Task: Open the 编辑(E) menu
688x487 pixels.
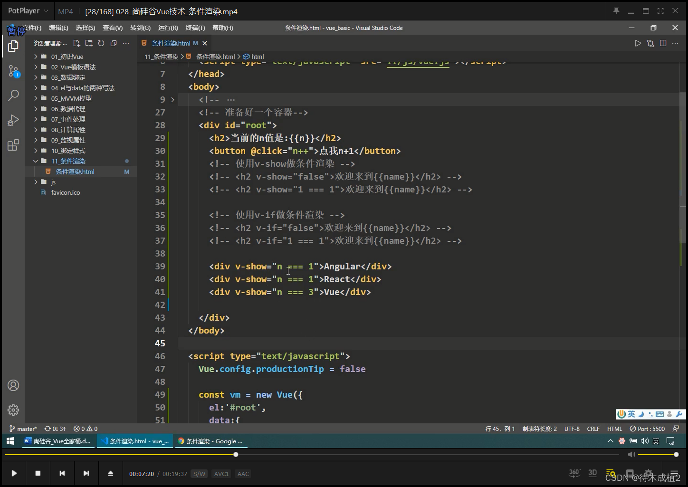Action: [x=58, y=28]
